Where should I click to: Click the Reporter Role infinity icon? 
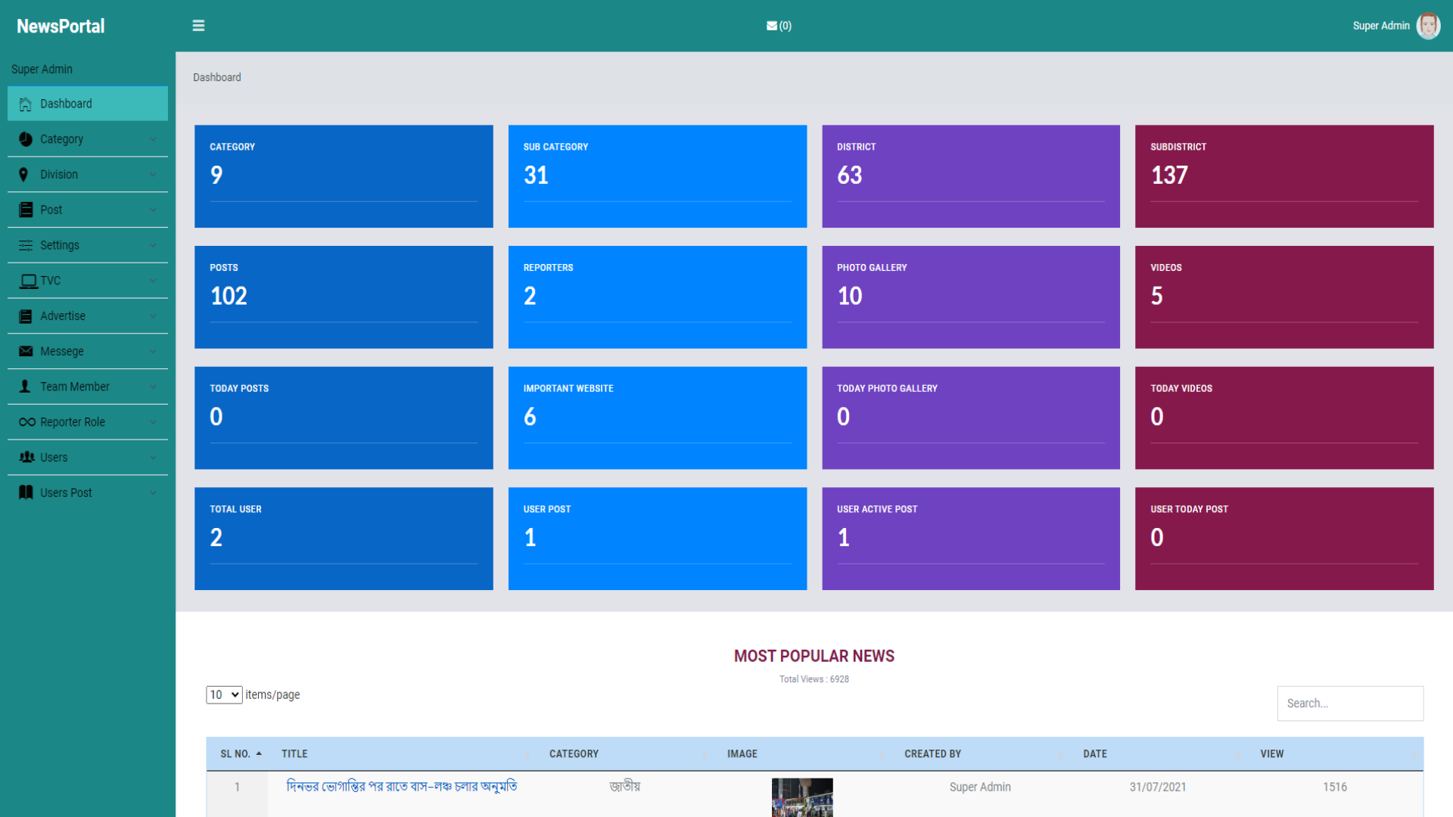click(27, 422)
